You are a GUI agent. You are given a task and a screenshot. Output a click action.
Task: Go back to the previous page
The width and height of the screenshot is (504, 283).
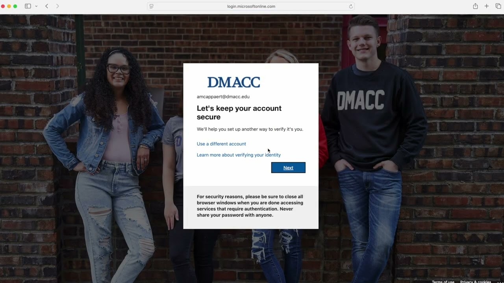coord(47,6)
